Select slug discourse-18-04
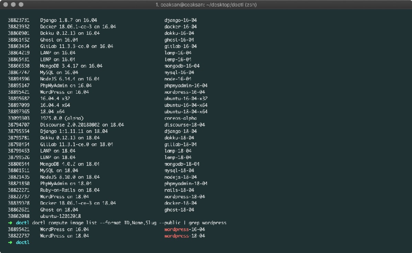Image resolution: width=412 pixels, height=253 pixels. (x=185, y=125)
